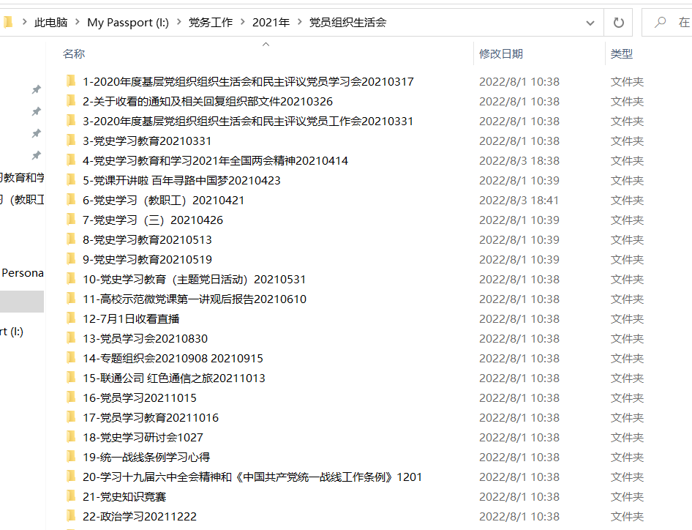The width and height of the screenshot is (692, 530).
Task: Click folder icon of 18-党史学习研讨会1027
Action: [71, 437]
